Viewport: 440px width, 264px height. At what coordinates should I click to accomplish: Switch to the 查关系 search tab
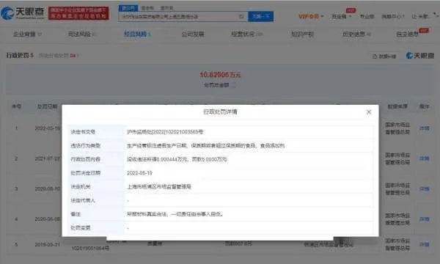(x=166, y=8)
